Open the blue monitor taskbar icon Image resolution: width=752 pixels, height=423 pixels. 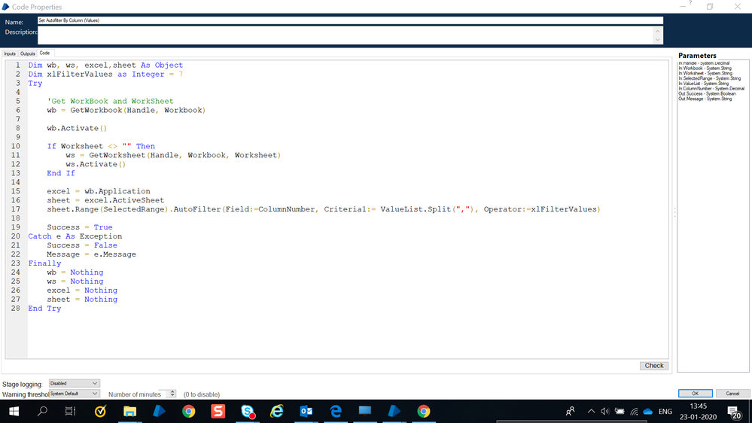[x=365, y=410]
